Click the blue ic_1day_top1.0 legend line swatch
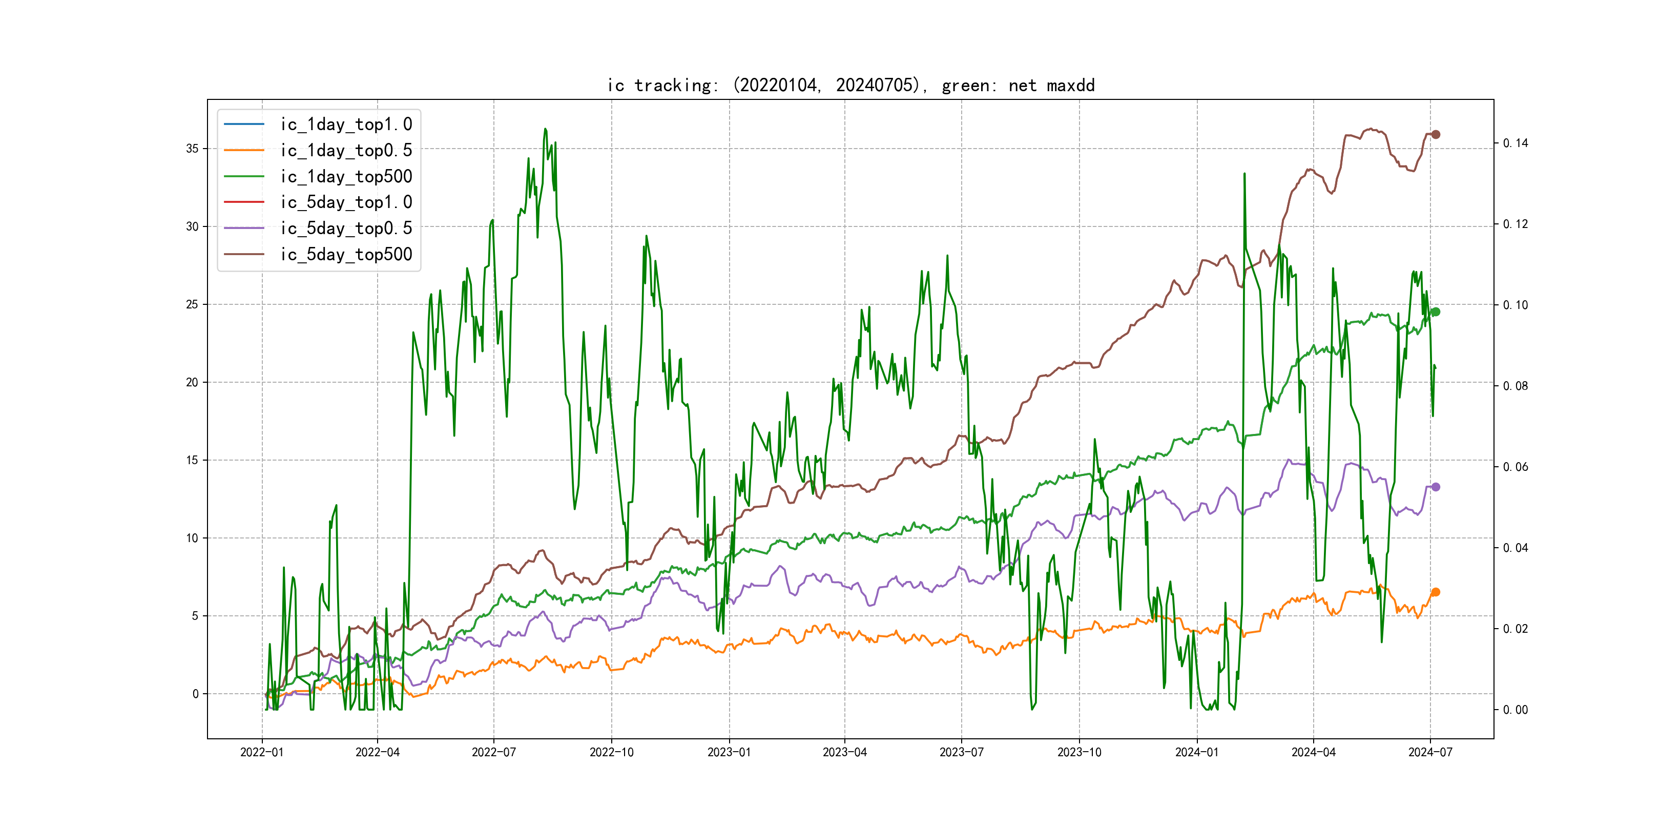 243,123
